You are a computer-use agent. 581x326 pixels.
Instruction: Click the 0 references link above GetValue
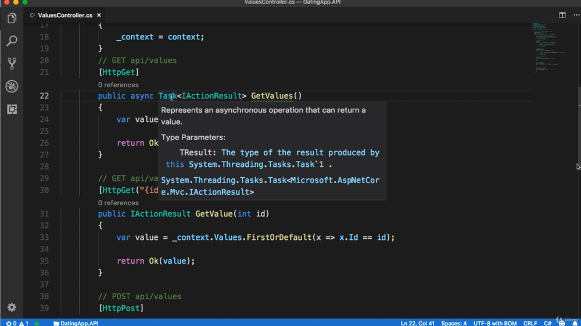118,203
